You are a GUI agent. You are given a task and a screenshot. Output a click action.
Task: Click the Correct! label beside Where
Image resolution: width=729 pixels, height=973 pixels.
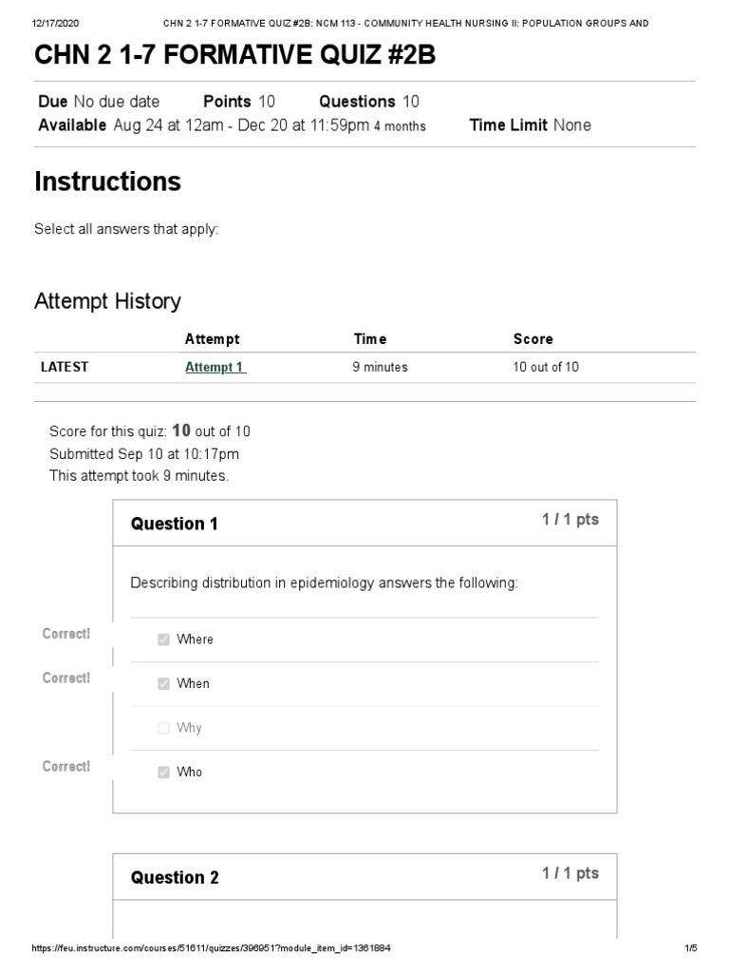[x=66, y=634]
